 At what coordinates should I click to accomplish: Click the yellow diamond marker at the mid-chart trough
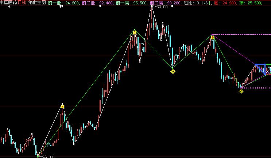(173, 71)
